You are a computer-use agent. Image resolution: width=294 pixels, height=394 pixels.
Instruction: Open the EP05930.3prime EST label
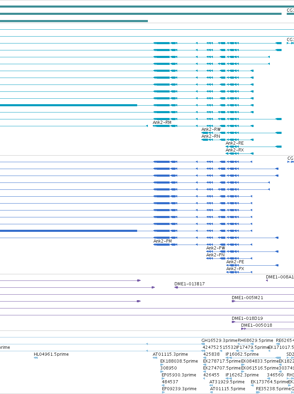coord(179,375)
